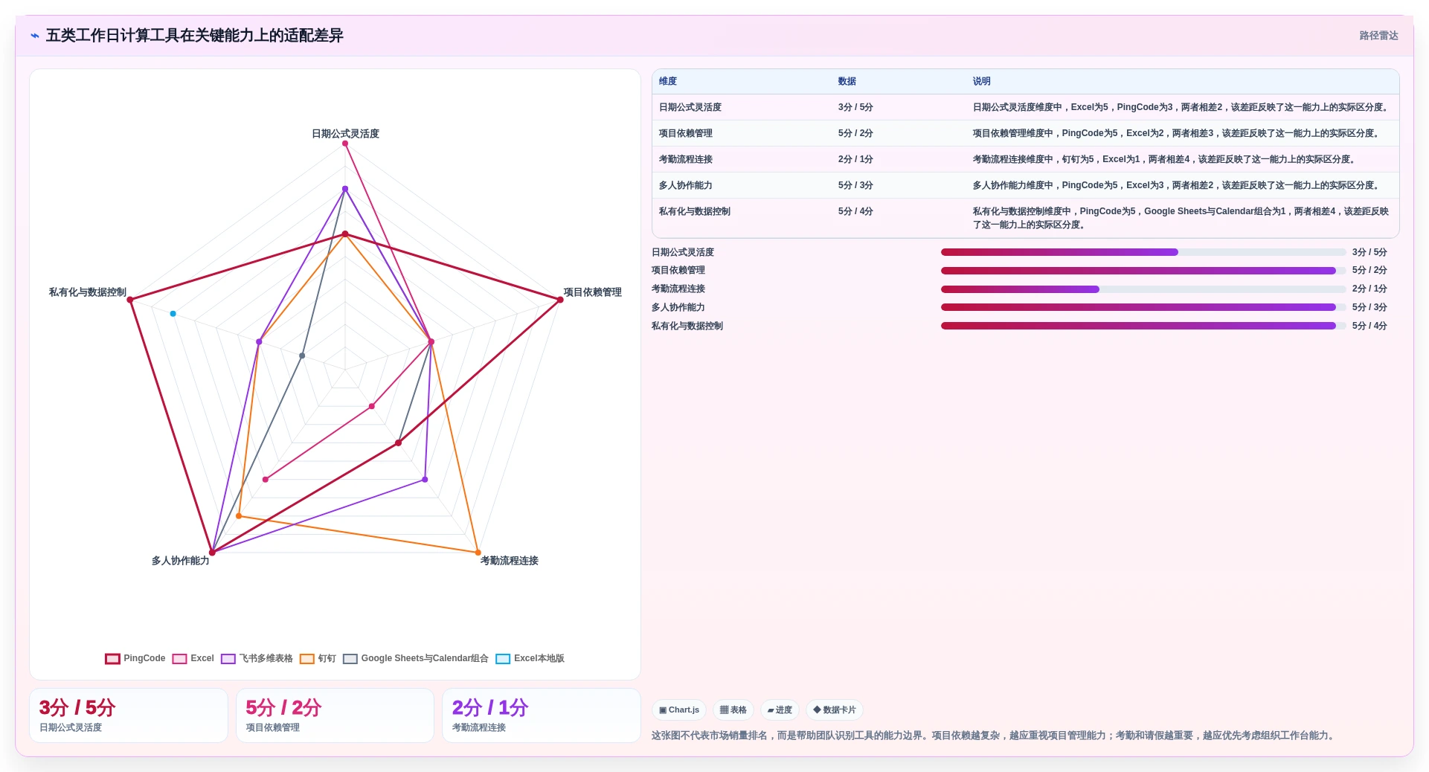Click the 日期公式灵活度 progress bar
Image resolution: width=1429 pixels, height=772 pixels.
[1143, 252]
